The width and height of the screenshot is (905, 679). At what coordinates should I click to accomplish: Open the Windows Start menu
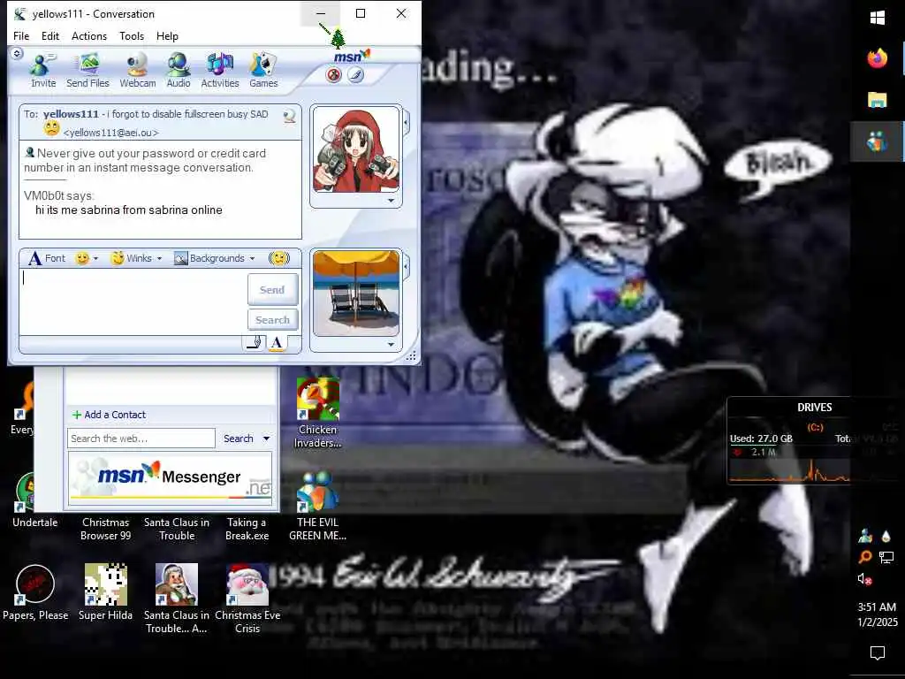pos(878,18)
